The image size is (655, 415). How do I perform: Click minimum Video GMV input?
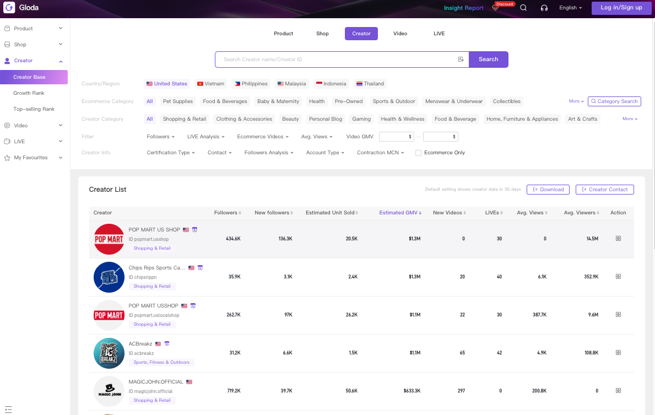[397, 137]
